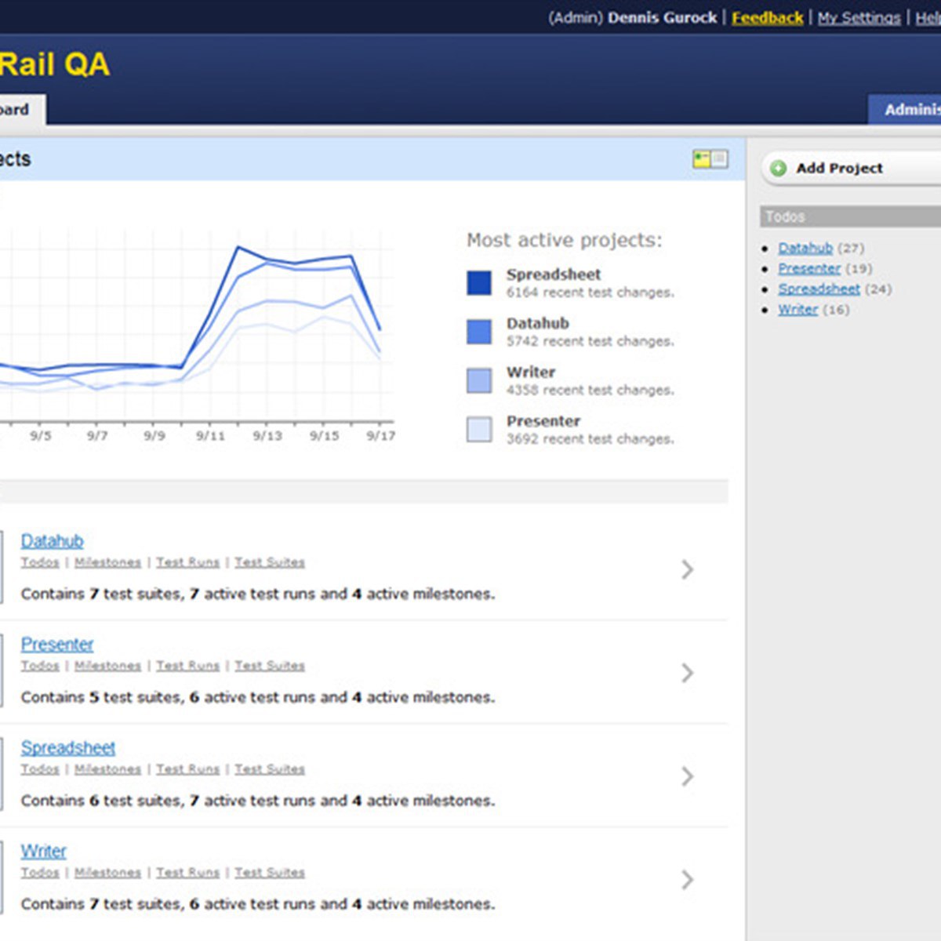
Task: Open the Writer project title link
Action: (x=43, y=852)
